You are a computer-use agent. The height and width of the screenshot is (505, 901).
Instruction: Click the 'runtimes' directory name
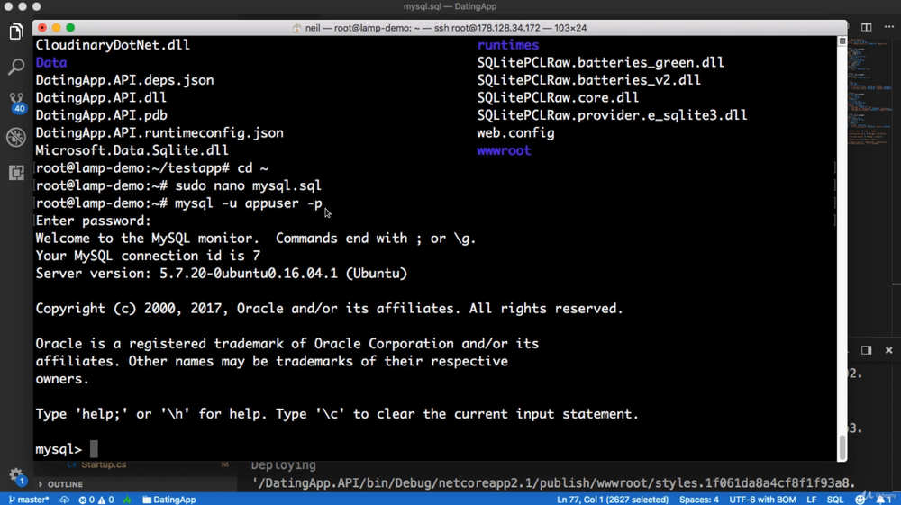tap(508, 45)
